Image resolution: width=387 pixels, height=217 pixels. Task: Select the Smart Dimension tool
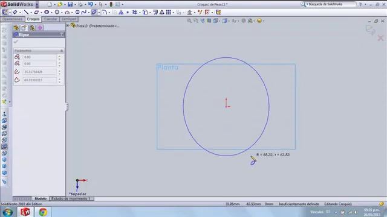coord(15,12)
